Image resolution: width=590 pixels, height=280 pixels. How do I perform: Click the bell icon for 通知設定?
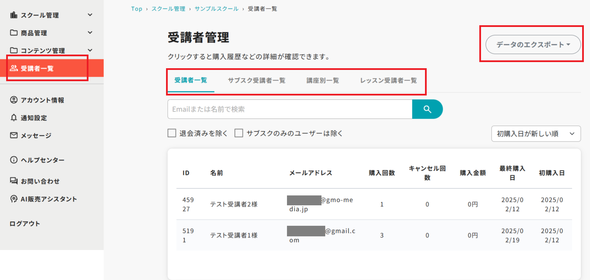point(14,118)
